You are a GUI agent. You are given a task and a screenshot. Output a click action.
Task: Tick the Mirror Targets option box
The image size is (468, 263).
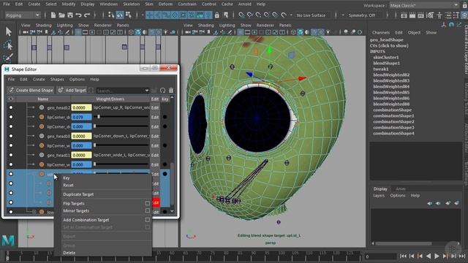147,210
